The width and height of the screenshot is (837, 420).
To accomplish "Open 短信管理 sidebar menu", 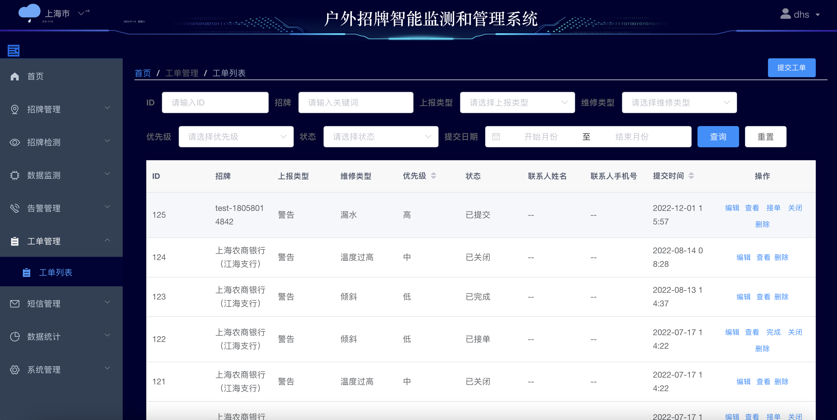I will coord(61,303).
